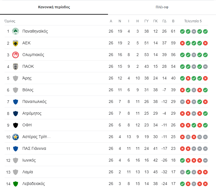Click ΑΕΚ's first red loss result icon

tap(182, 43)
